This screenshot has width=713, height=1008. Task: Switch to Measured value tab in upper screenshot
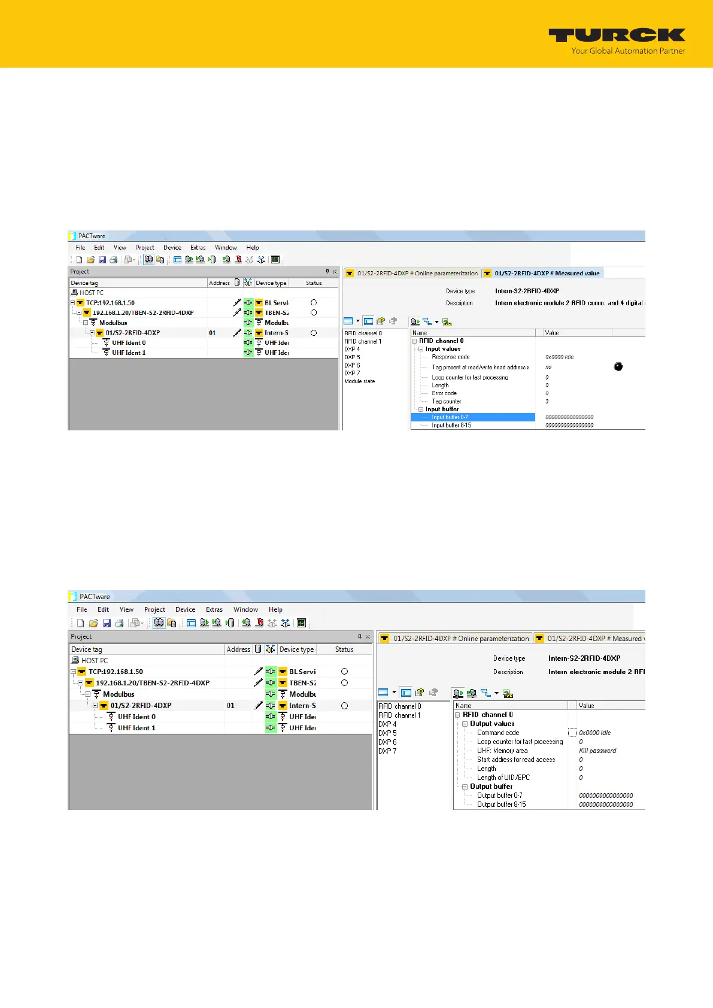coord(542,273)
